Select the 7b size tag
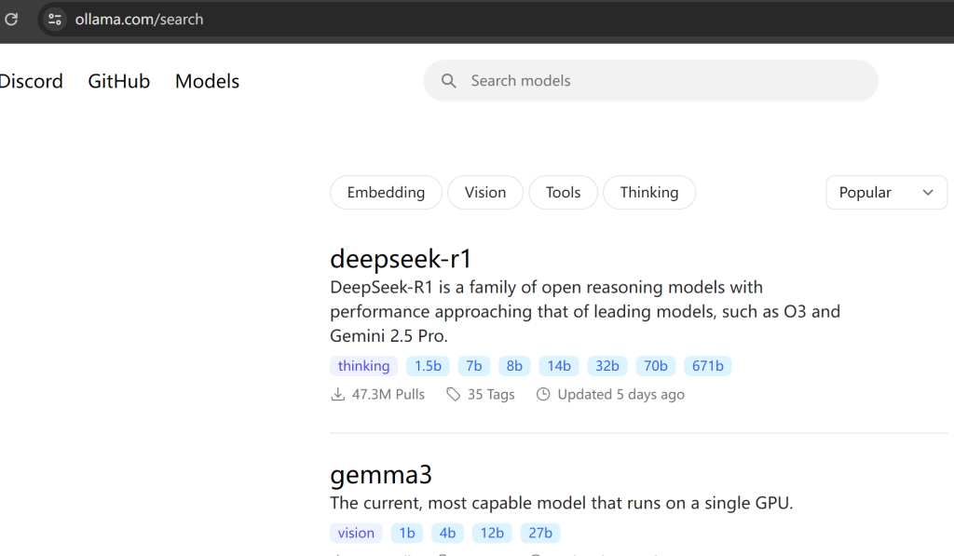The image size is (954, 556). click(x=474, y=366)
